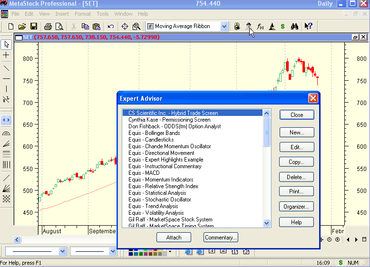370x267 pixels.
Task: Select the horizontal line tool
Action: tap(6, 79)
